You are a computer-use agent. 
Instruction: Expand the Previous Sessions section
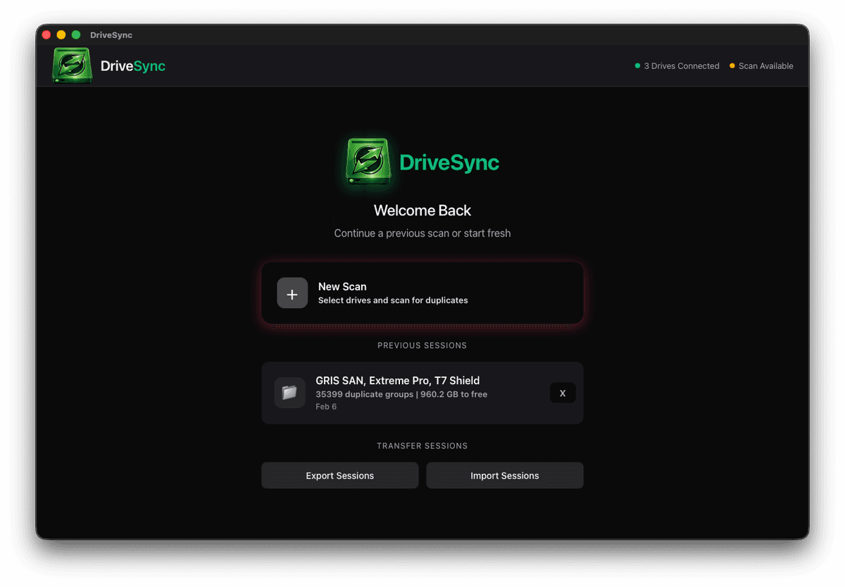[422, 345]
